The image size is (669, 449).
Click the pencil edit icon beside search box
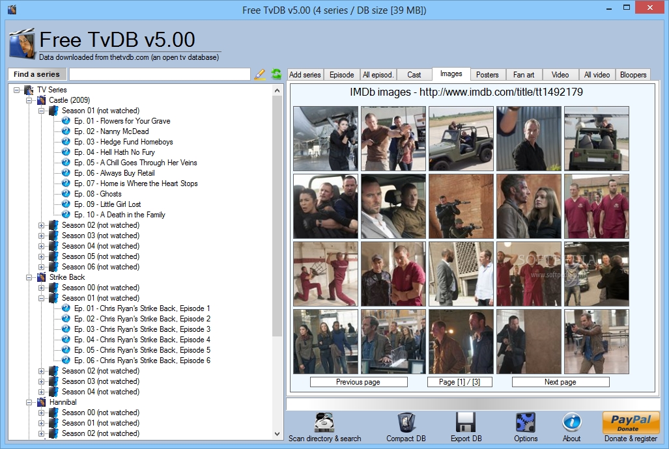pos(259,74)
